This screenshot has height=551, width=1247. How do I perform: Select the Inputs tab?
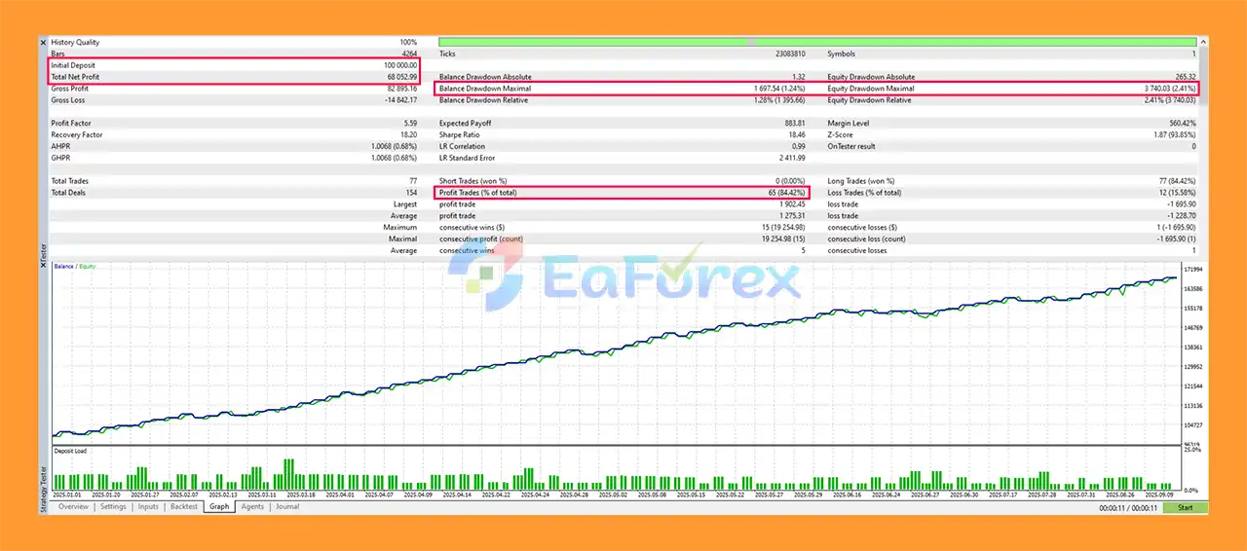pyautogui.click(x=148, y=507)
